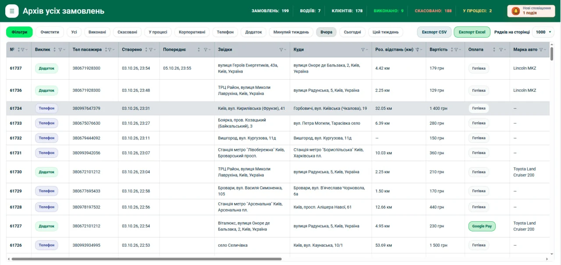Click the 05.10.26, 23:55 preorder date
The image size is (561, 265).
click(x=177, y=69)
